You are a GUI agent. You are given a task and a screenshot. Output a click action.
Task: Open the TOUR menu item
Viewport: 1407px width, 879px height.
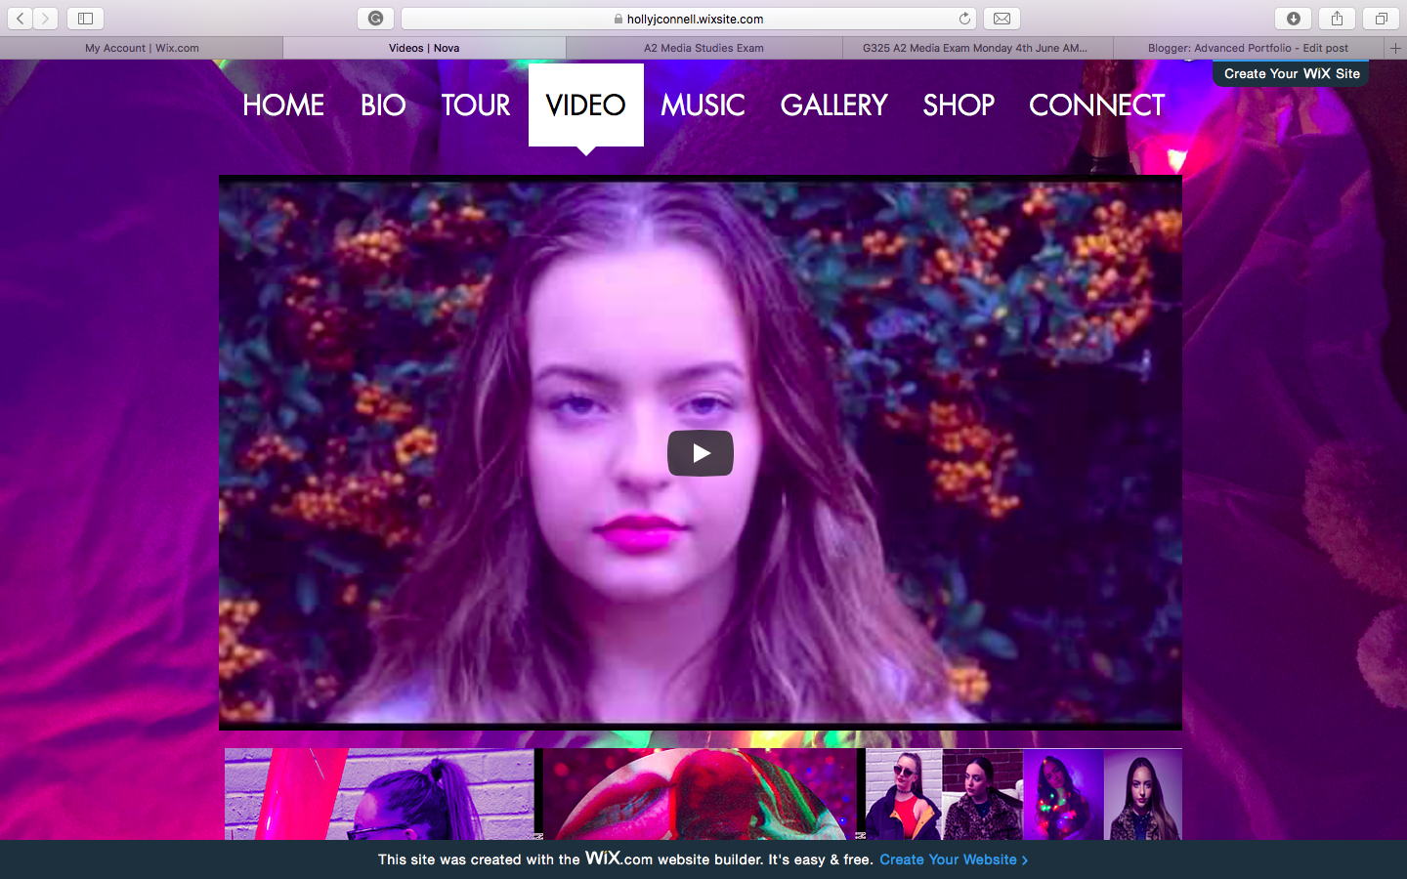pyautogui.click(x=476, y=105)
